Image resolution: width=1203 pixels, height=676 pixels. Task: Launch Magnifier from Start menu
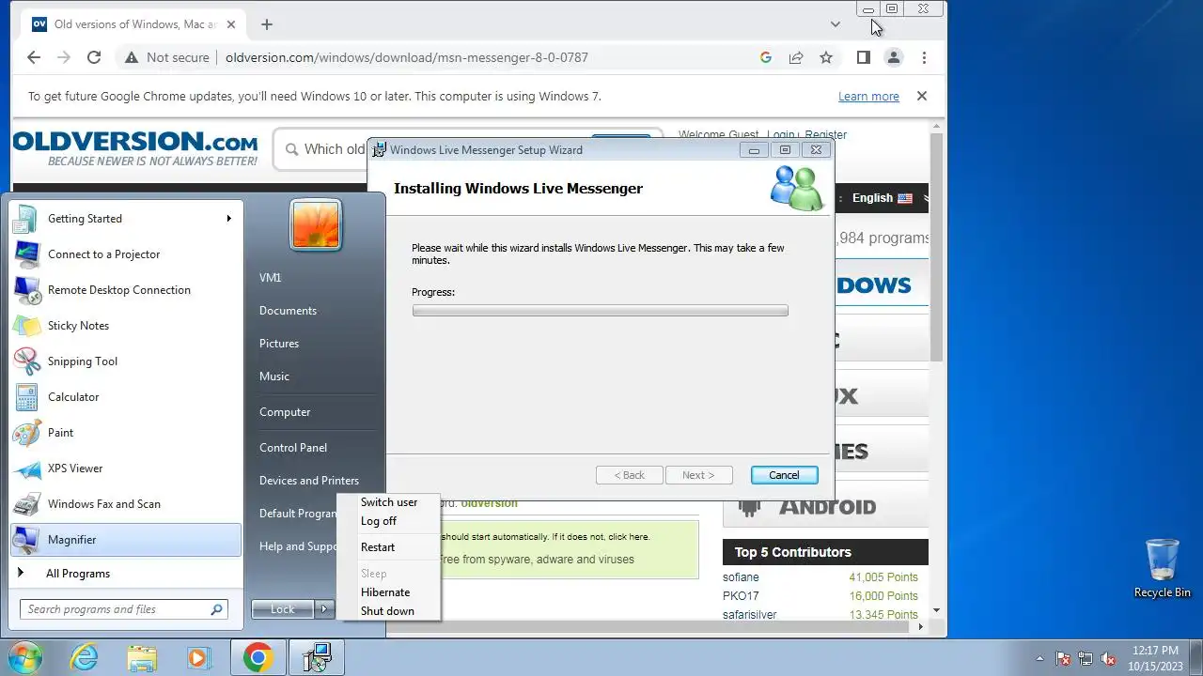pos(125,540)
